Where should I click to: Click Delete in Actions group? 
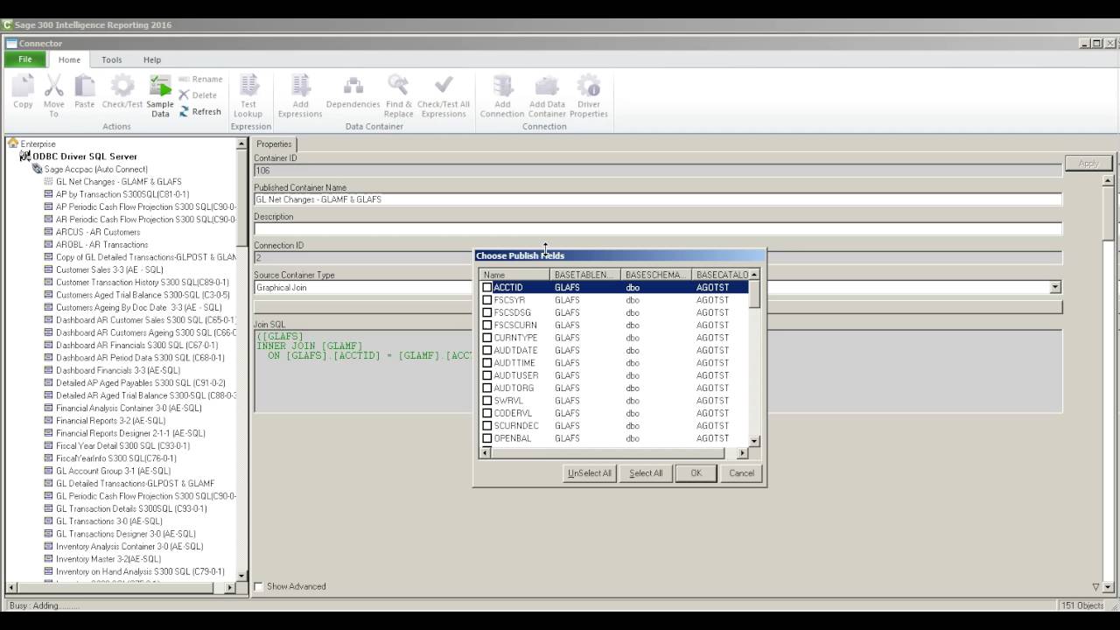(x=199, y=94)
